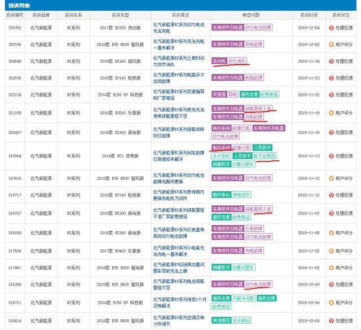The width and height of the screenshot is (361, 330).
Task: Click the 设计缺陷 tag
Action: point(241,320)
